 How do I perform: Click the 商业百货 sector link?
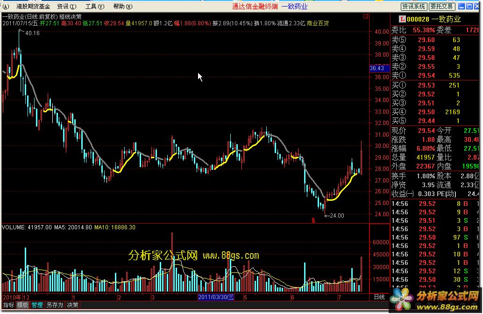(x=318, y=23)
